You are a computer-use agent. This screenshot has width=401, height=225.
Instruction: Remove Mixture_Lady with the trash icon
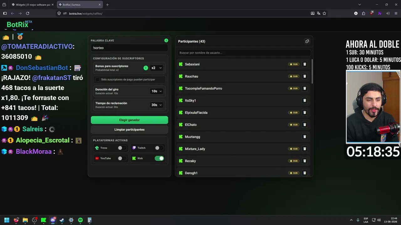305,149
